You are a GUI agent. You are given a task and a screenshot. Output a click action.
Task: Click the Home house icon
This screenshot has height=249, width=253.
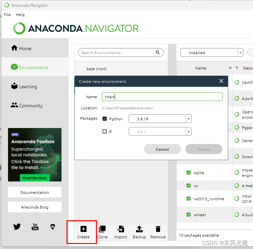(14, 48)
